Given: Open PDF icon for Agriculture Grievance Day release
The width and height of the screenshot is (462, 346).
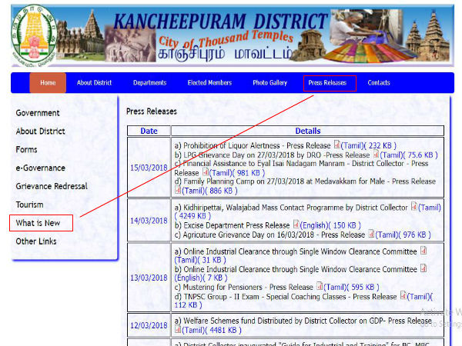Looking at the screenshot, I should 371,234.
